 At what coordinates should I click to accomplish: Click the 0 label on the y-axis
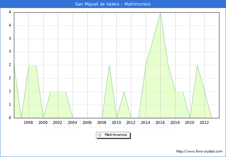pos(10,118)
